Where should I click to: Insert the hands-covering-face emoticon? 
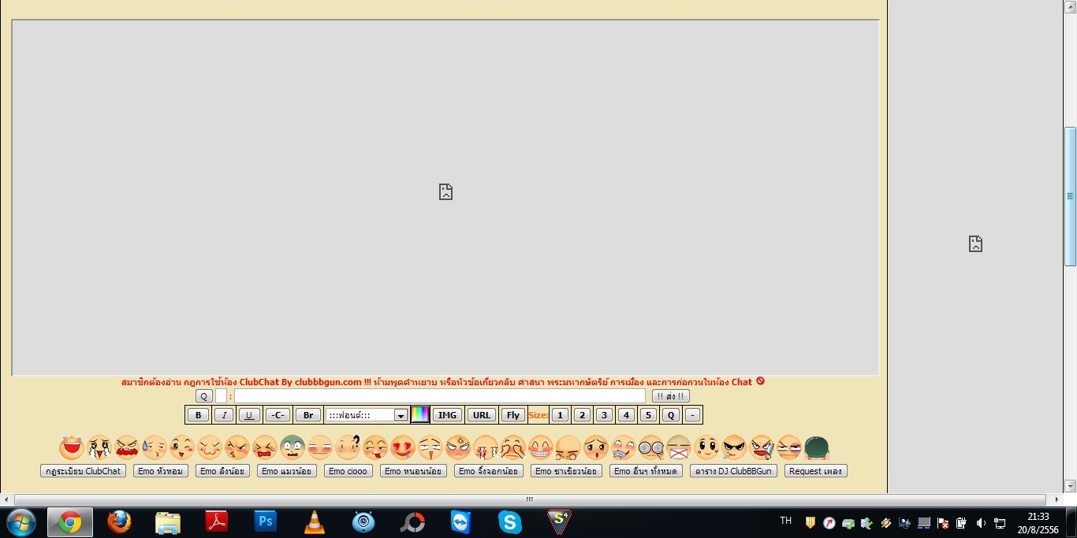[513, 447]
